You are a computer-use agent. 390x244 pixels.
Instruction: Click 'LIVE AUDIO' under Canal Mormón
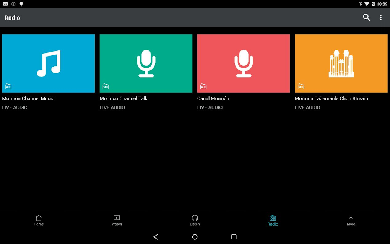tap(210, 107)
